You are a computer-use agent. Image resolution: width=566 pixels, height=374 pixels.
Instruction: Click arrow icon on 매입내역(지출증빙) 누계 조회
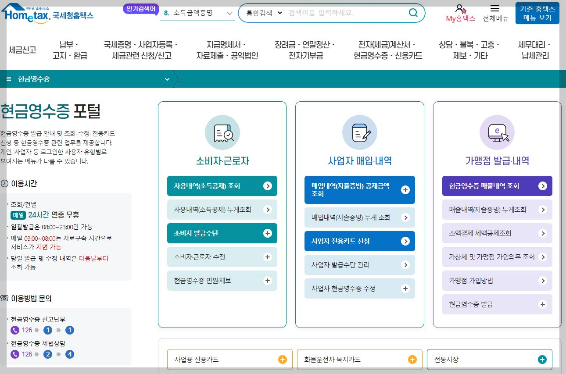(x=405, y=217)
